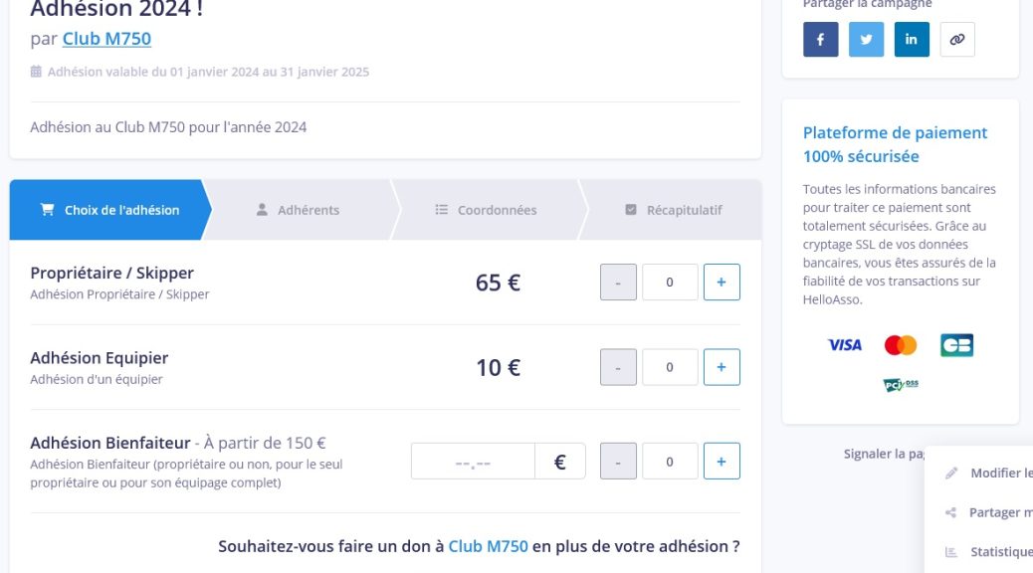Open the Club M750 organizer link

pos(106,39)
